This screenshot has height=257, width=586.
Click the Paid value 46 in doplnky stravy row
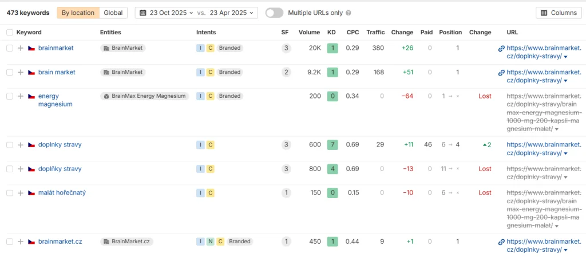pyautogui.click(x=428, y=145)
